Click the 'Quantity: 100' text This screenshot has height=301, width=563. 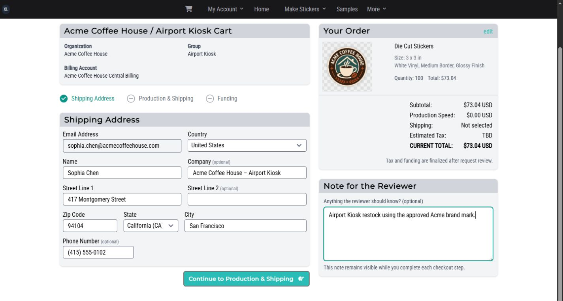(409, 78)
